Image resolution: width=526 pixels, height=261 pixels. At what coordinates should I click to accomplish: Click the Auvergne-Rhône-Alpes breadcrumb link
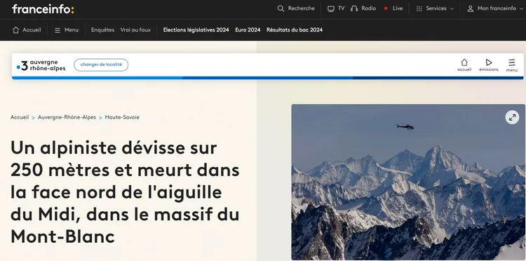point(67,117)
